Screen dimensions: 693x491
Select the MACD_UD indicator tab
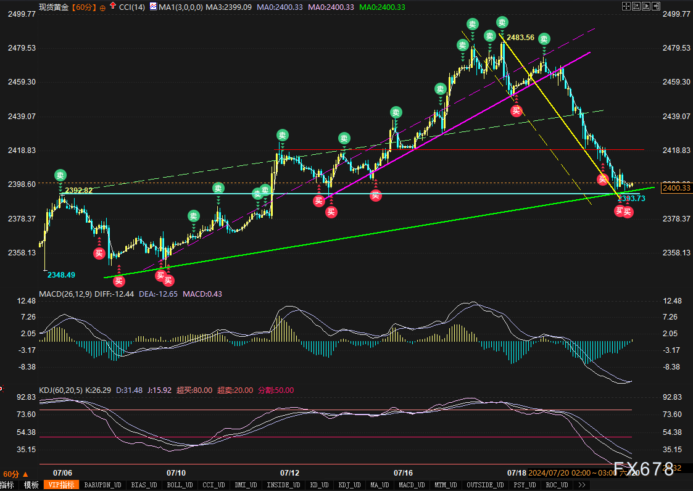click(412, 485)
